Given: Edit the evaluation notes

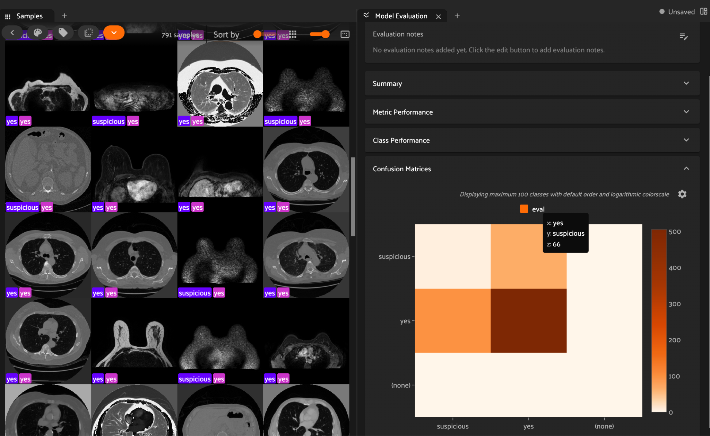Looking at the screenshot, I should 684,37.
